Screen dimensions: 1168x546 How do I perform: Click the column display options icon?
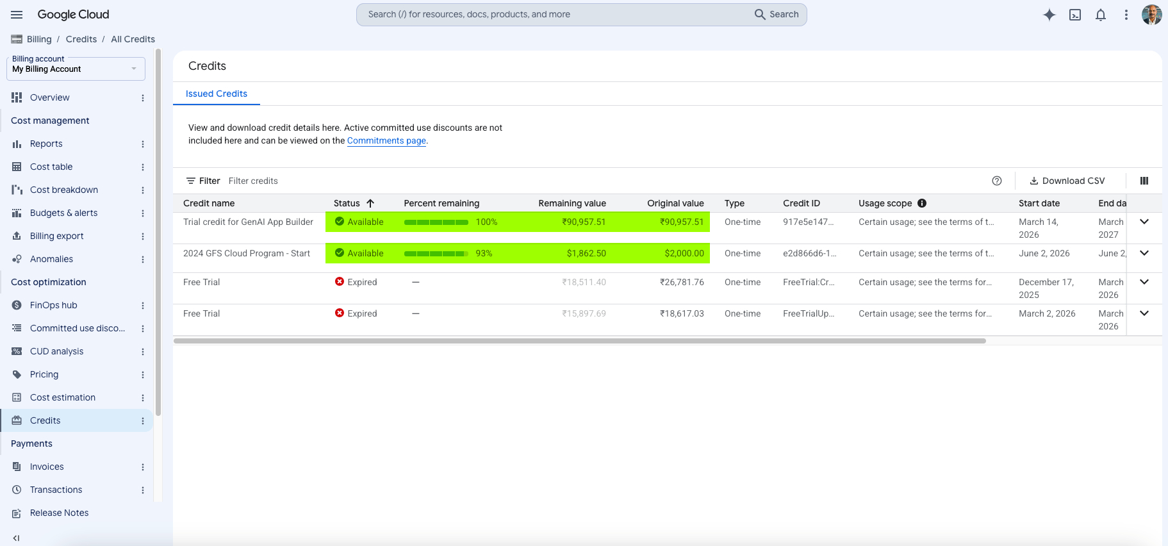[x=1144, y=181]
